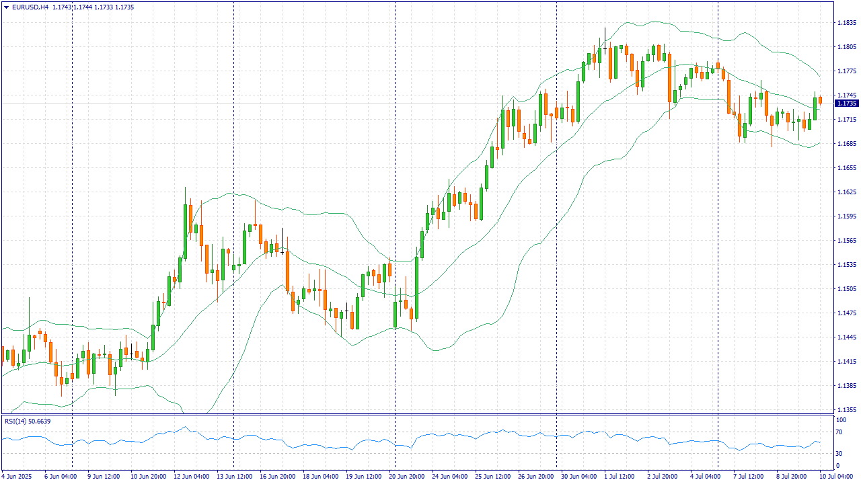Viewport: 861px width, 484px height.
Task: Pick the 1.1385 price scale value
Action: coord(846,386)
